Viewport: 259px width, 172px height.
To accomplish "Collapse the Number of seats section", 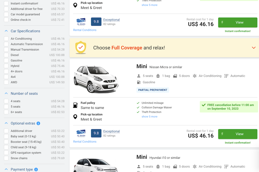I will tap(6, 94).
